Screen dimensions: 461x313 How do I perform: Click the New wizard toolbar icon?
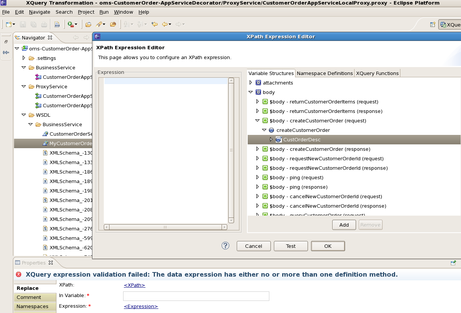click(8, 24)
